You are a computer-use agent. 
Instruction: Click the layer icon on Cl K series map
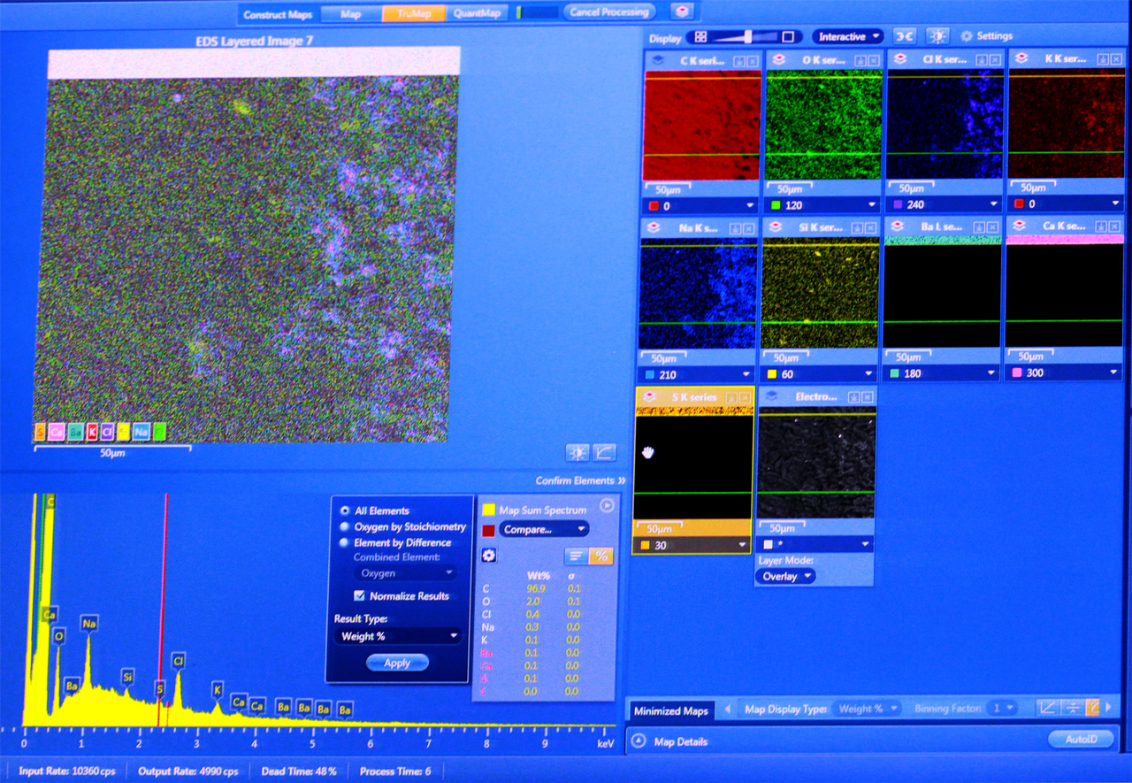point(899,58)
